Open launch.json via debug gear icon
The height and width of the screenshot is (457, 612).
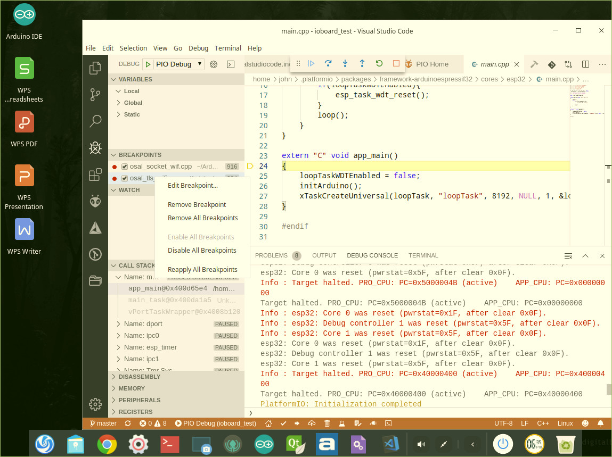click(214, 64)
